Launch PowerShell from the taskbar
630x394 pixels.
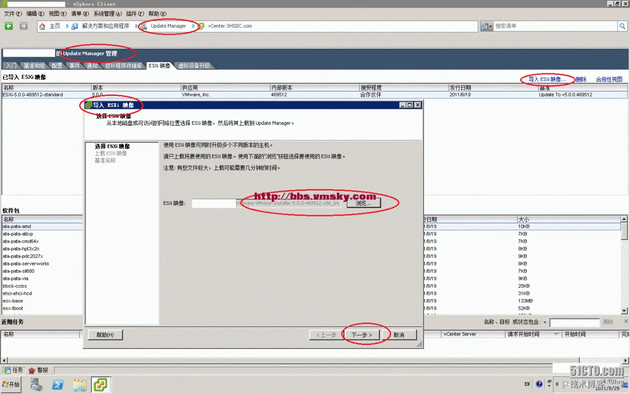tap(58, 385)
